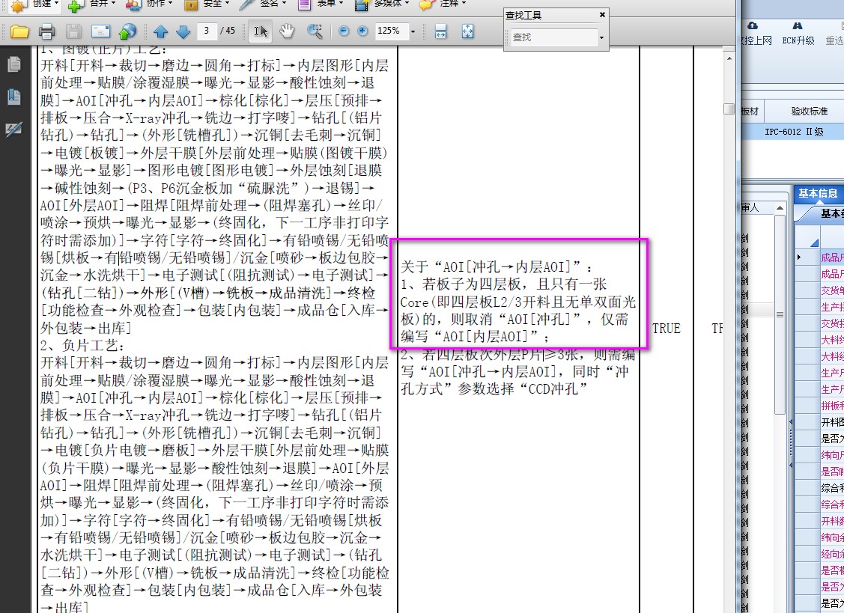Click the open-file folder icon
This screenshot has width=844, height=613.
[19, 31]
